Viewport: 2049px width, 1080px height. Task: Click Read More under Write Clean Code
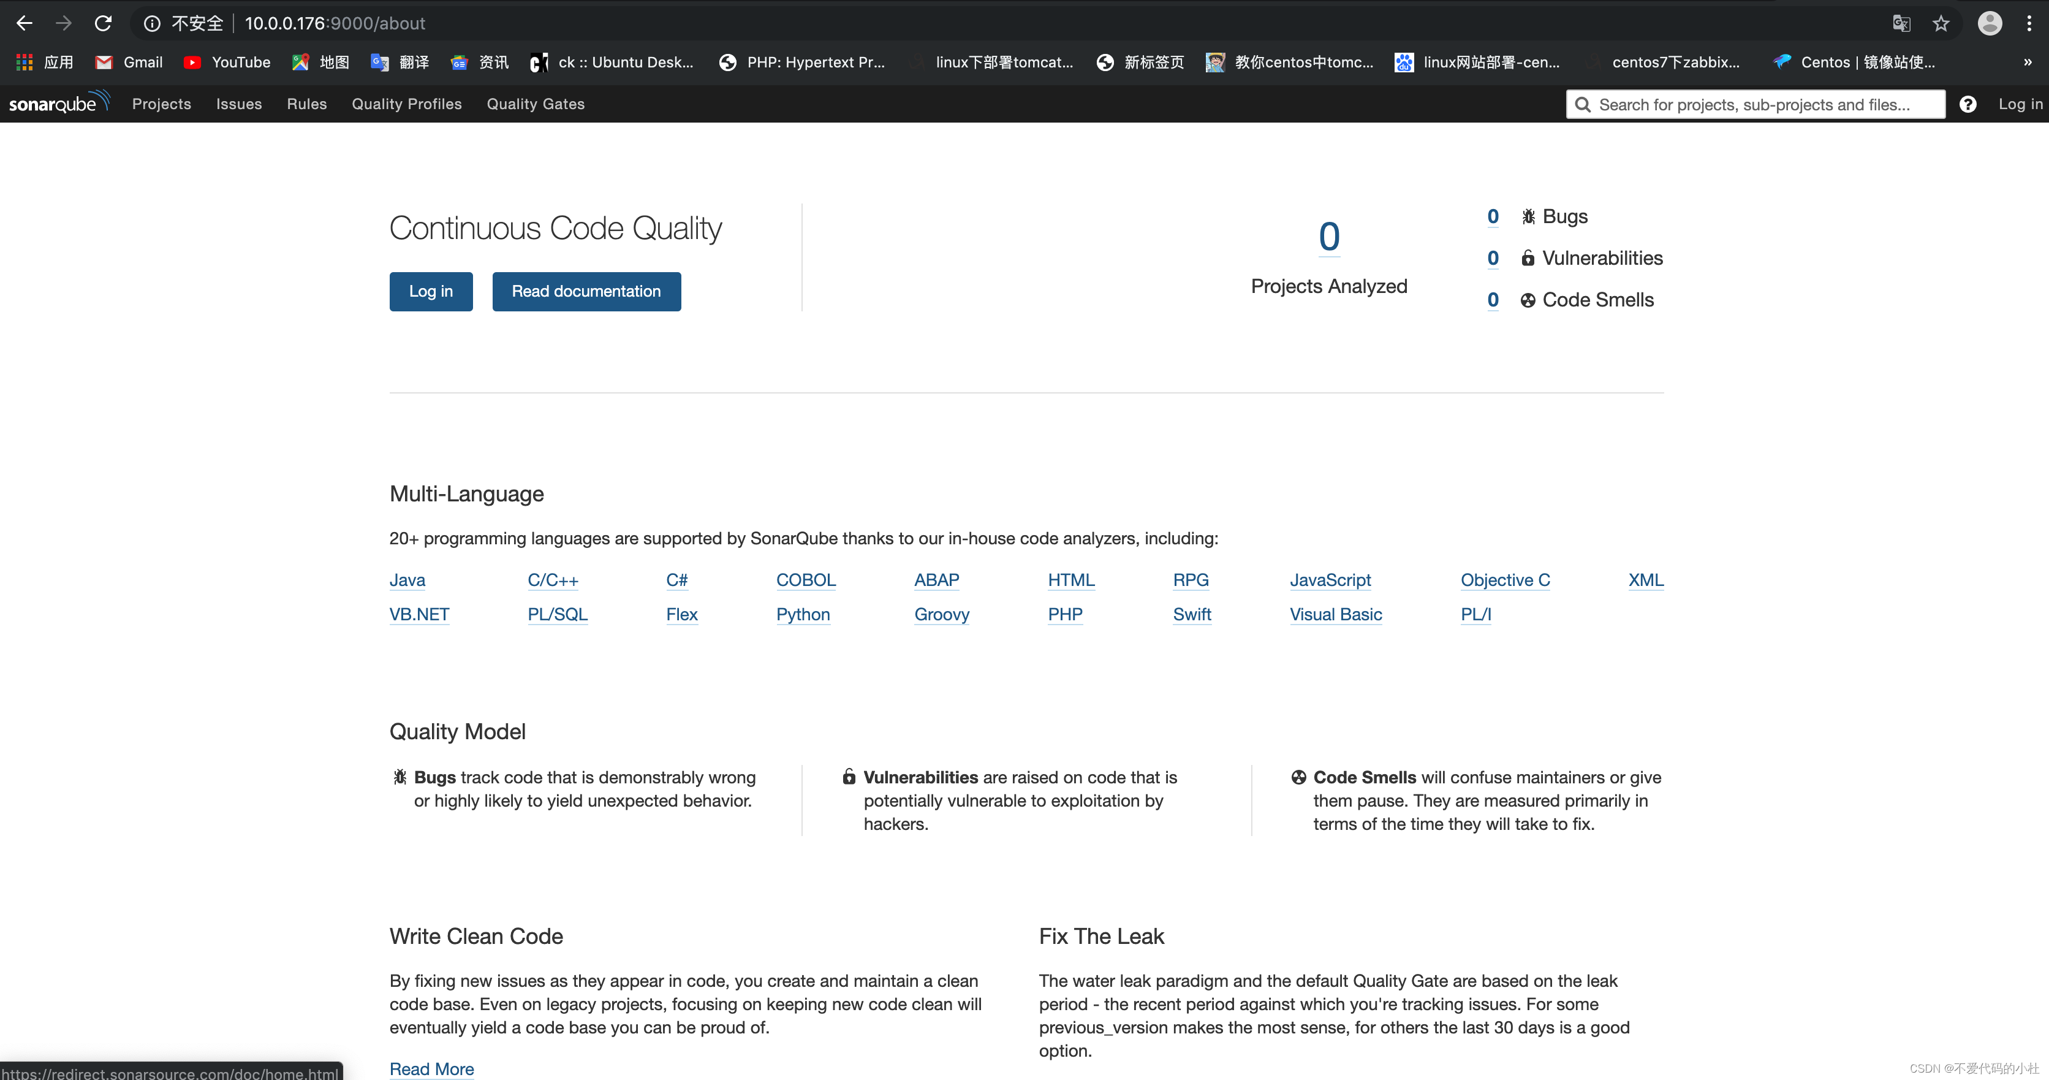pos(432,1069)
